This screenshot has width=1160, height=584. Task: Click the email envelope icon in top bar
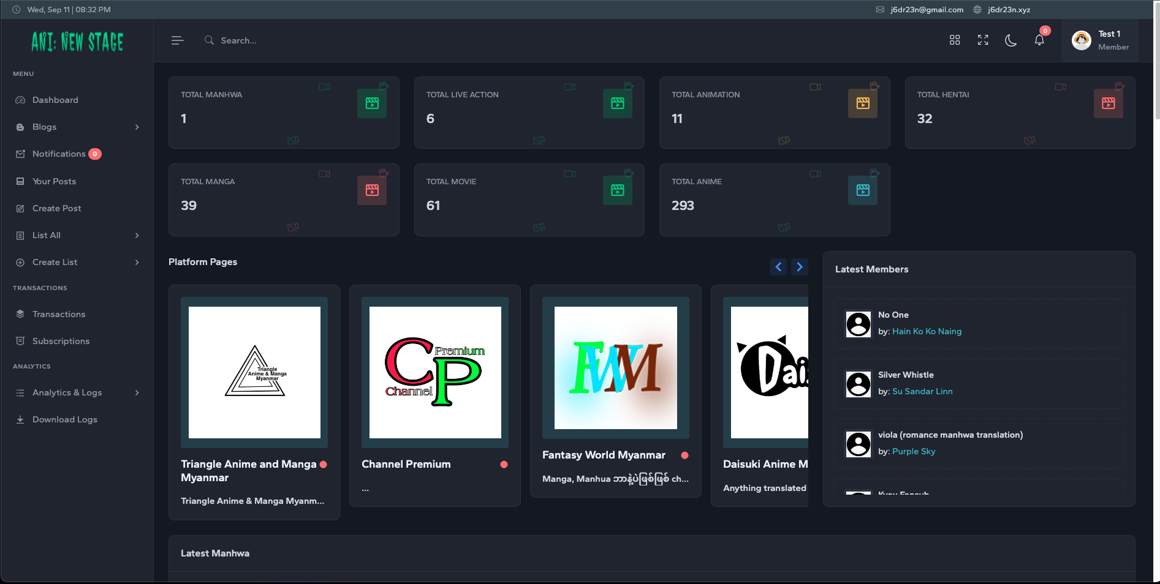pyautogui.click(x=880, y=9)
